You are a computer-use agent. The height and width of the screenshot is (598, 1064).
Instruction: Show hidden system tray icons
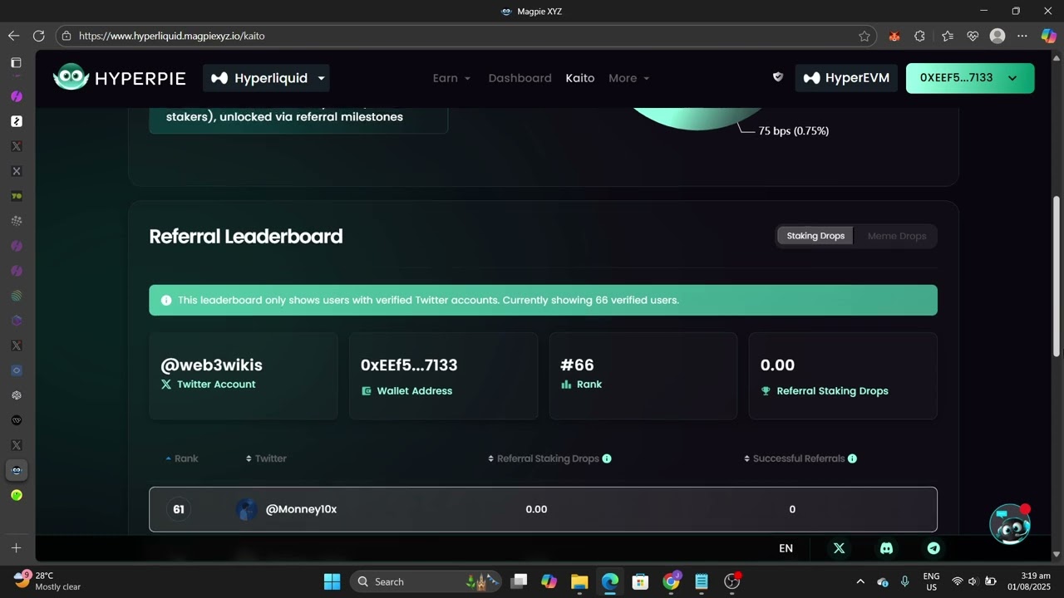pos(860,581)
